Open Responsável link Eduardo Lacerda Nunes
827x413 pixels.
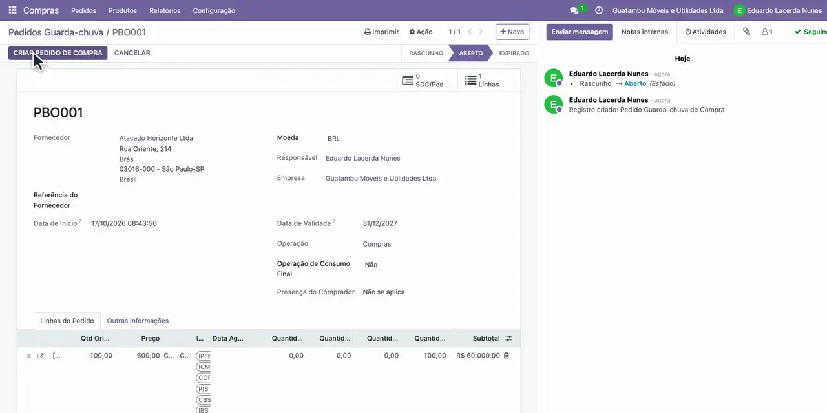(363, 158)
